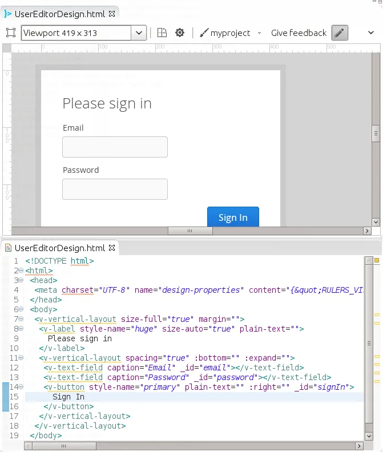Expand the myproject theme dropdown arrow
The height and width of the screenshot is (452, 383).
pos(260,33)
